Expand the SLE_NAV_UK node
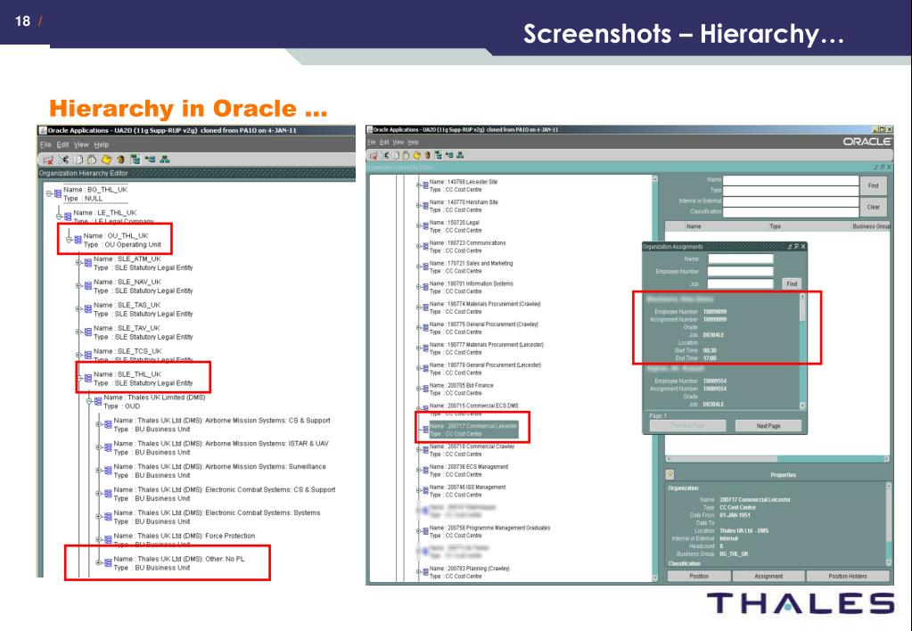The width and height of the screenshot is (912, 631). [x=78, y=285]
